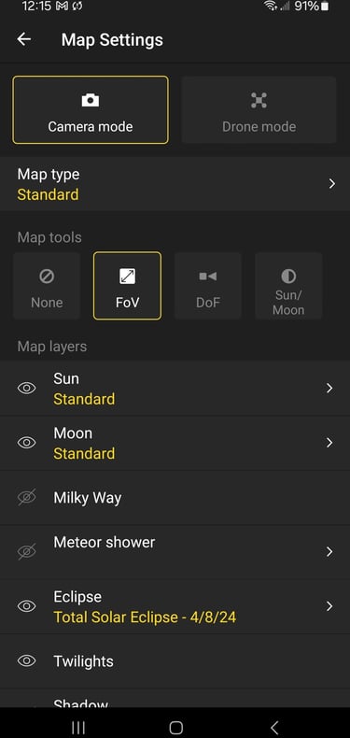Show the Milky Way layer
This screenshot has width=350, height=738.
point(27,498)
